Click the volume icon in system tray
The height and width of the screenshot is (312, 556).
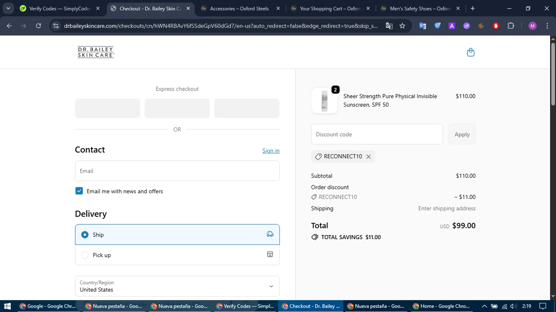[513, 306]
